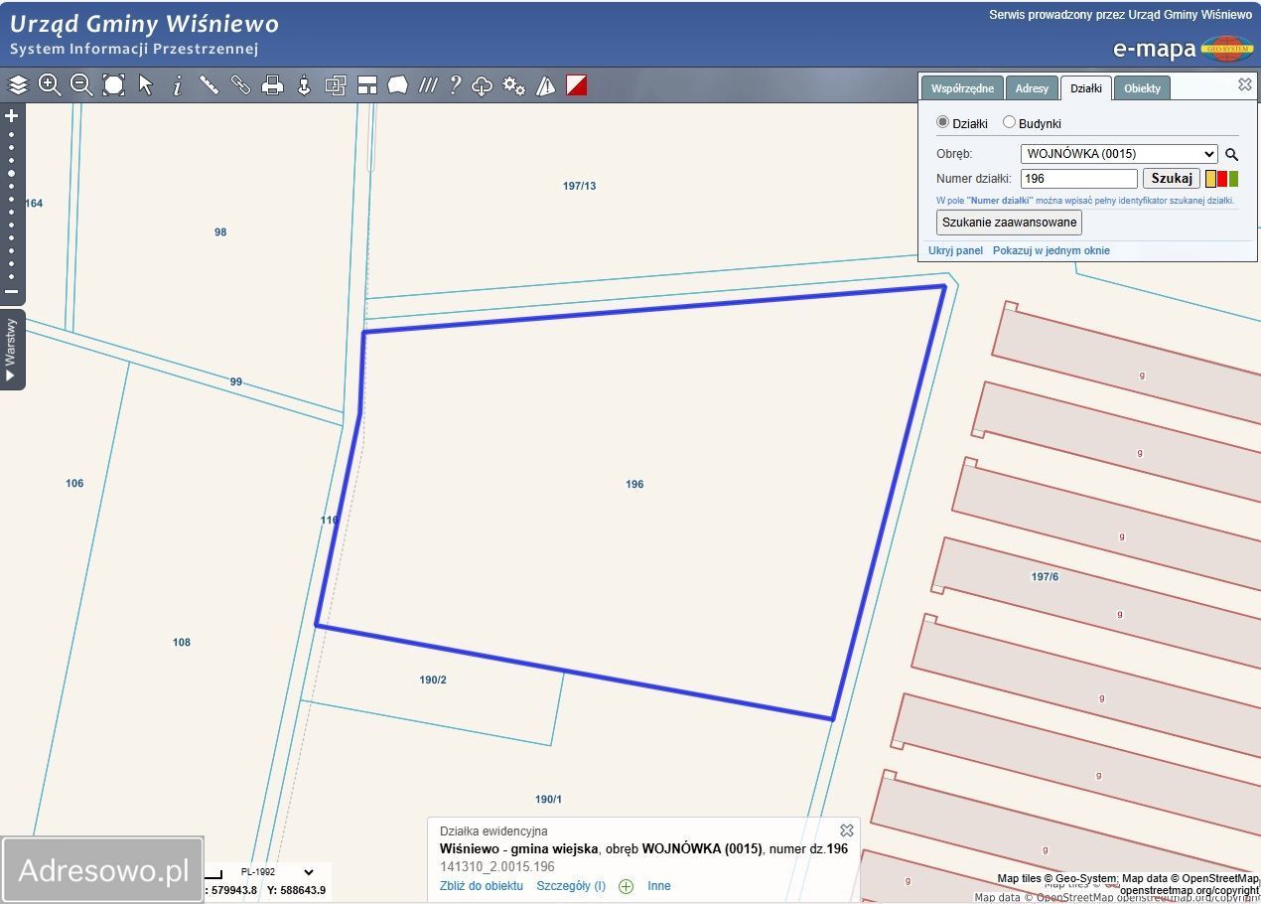The height and width of the screenshot is (904, 1261).
Task: Click Zbliż do obiektu link
Action: pos(482,886)
